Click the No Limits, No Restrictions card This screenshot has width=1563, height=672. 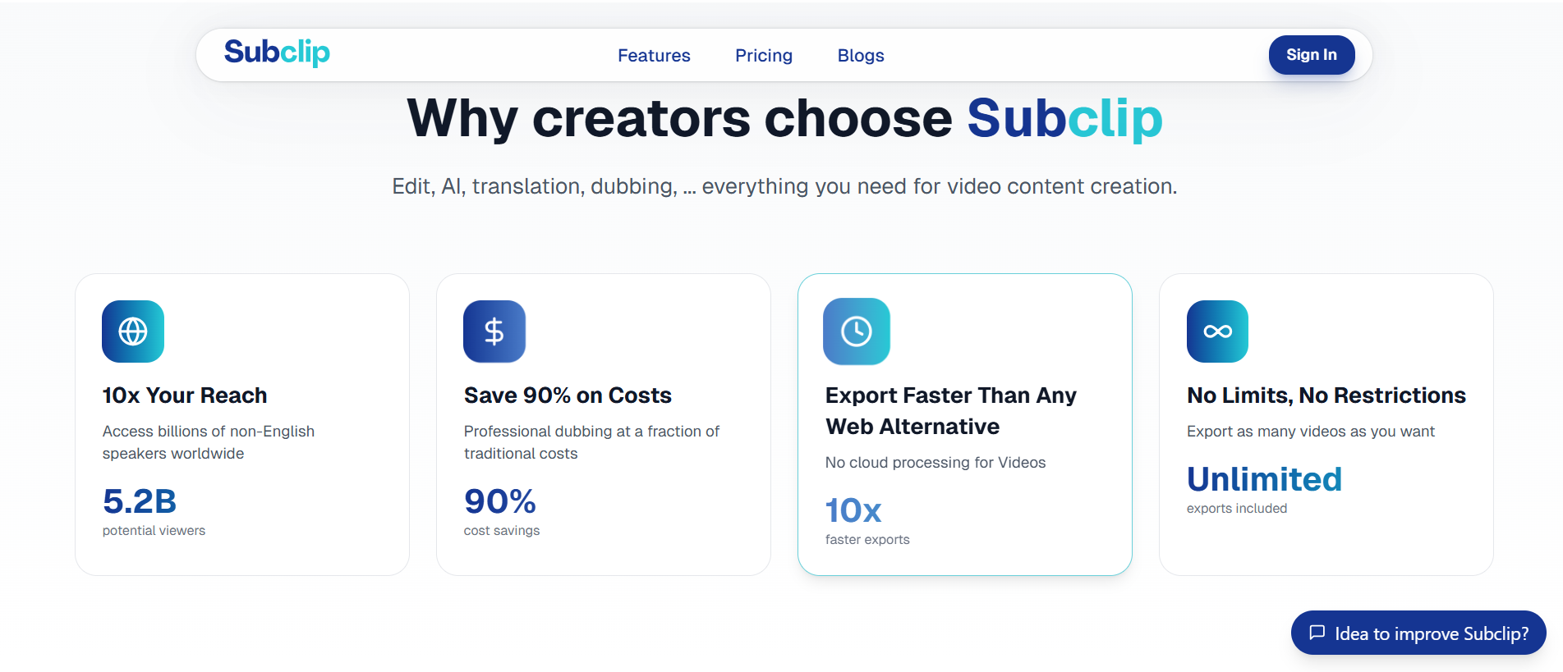click(1326, 423)
